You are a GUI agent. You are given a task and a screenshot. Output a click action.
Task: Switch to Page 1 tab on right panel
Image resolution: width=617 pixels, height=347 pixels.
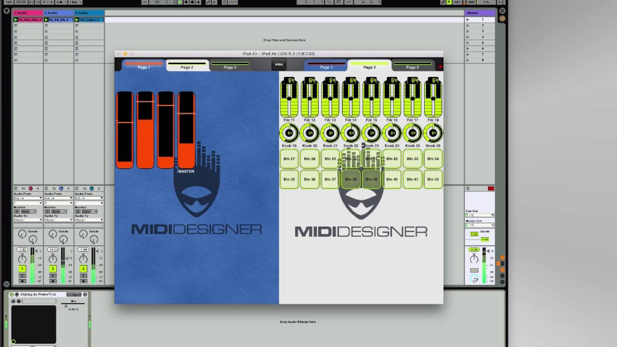326,65
